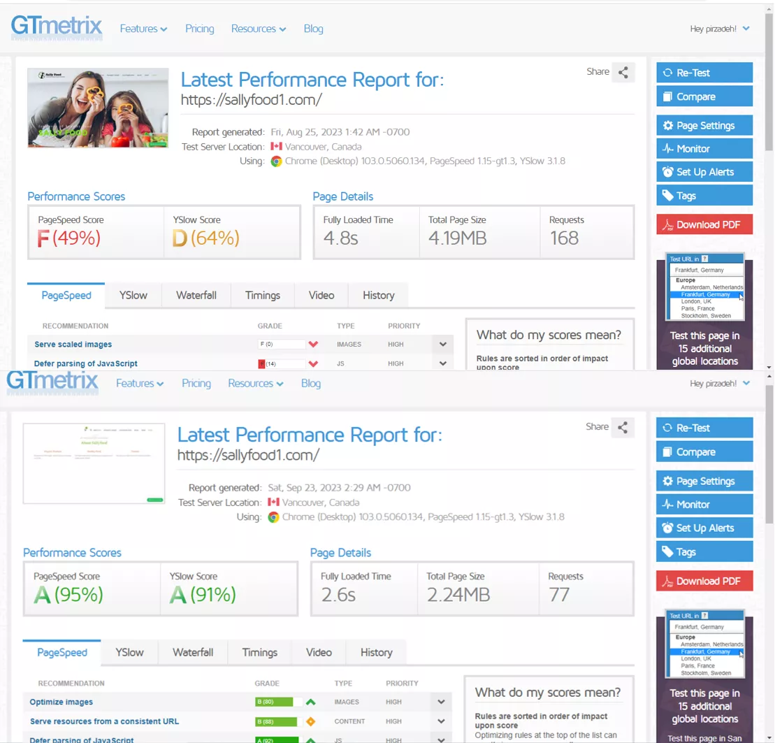Click the Chrome icon in the Sep 23 report
Image resolution: width=775 pixels, height=743 pixels.
click(273, 517)
